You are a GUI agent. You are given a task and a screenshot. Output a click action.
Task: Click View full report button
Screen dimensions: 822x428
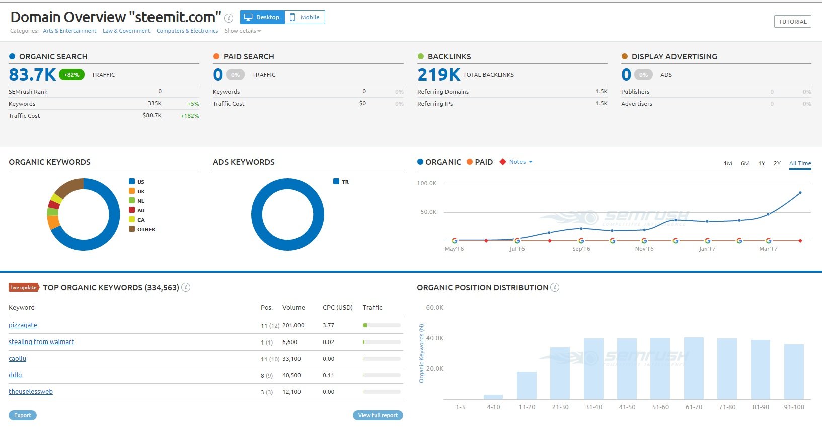[378, 415]
